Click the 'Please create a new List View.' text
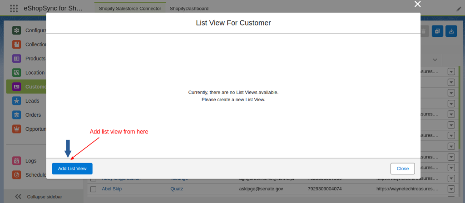The height and width of the screenshot is (203, 465). (233, 100)
